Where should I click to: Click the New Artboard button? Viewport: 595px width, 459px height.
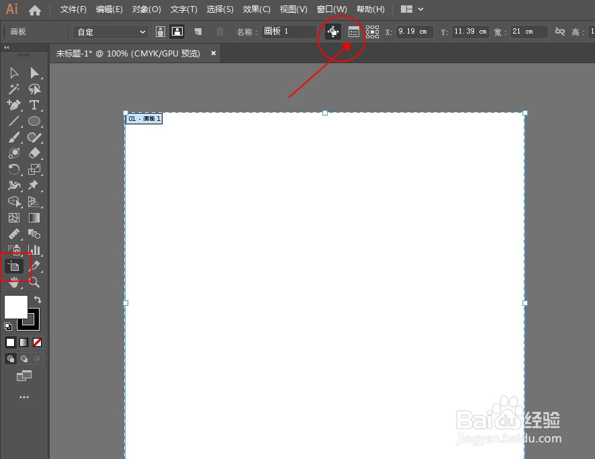(x=197, y=32)
